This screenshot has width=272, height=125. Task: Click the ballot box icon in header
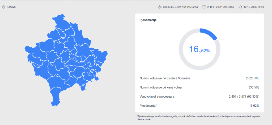coord(204,7)
